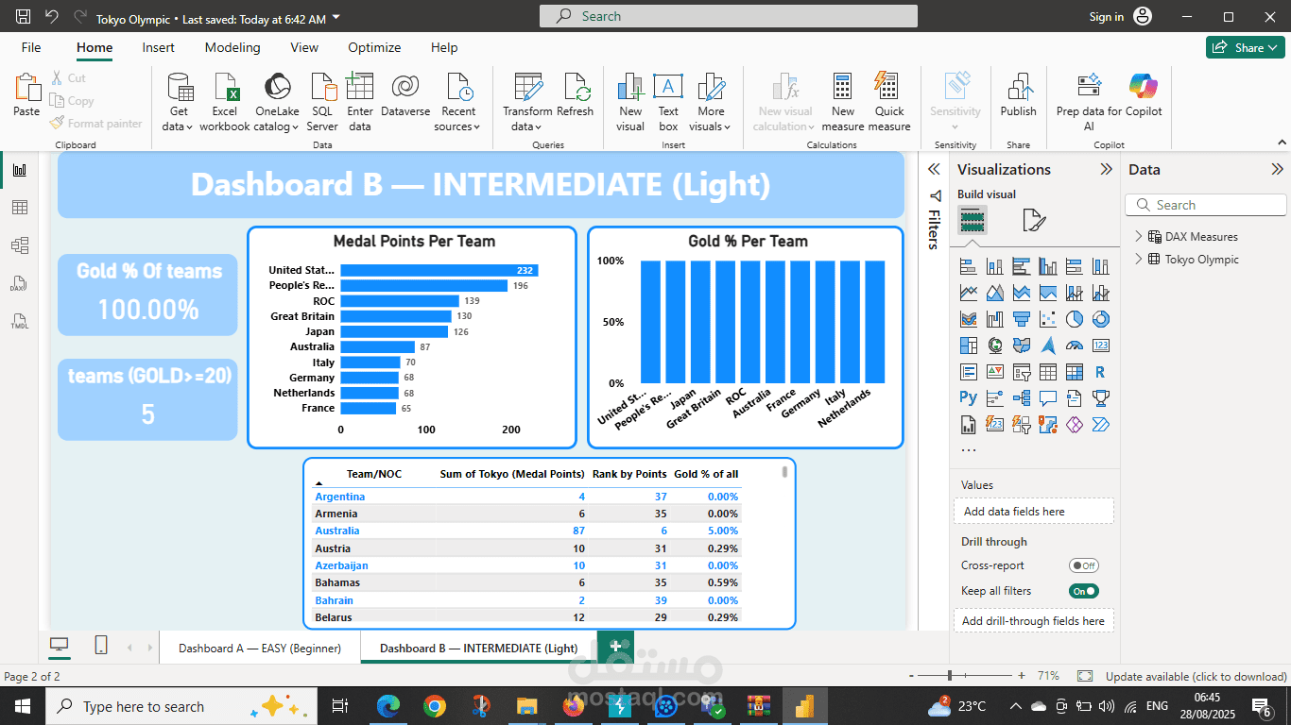Save the report with the save icon
1291x725 pixels.
(x=24, y=17)
